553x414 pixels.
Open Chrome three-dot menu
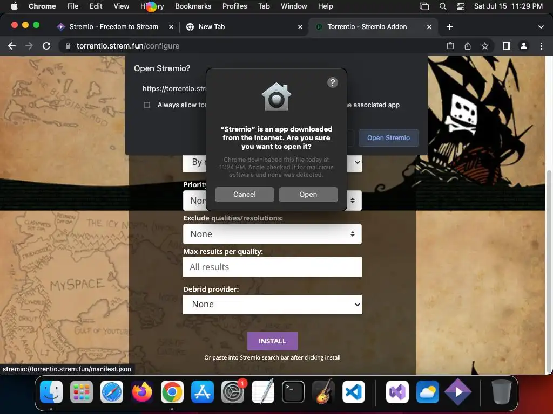click(541, 46)
